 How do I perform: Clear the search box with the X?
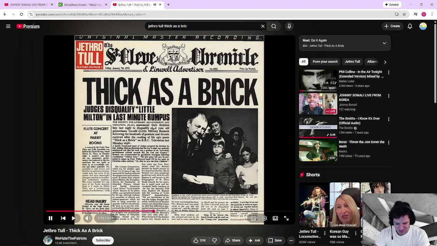click(x=263, y=26)
